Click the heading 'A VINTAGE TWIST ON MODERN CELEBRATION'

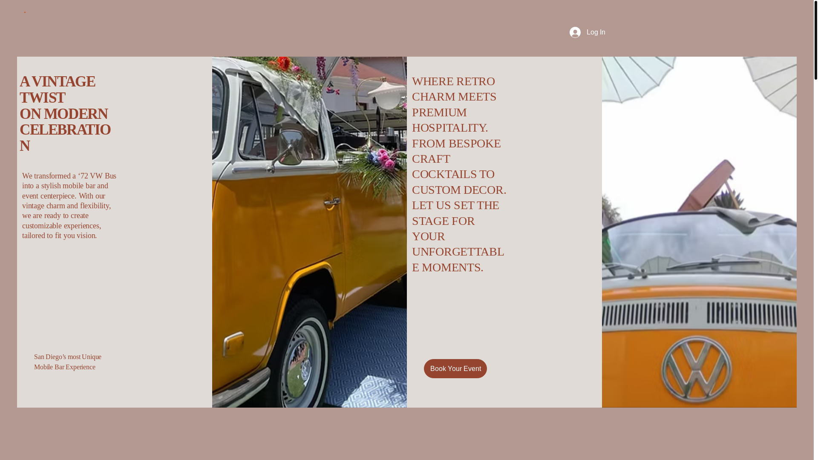65,113
